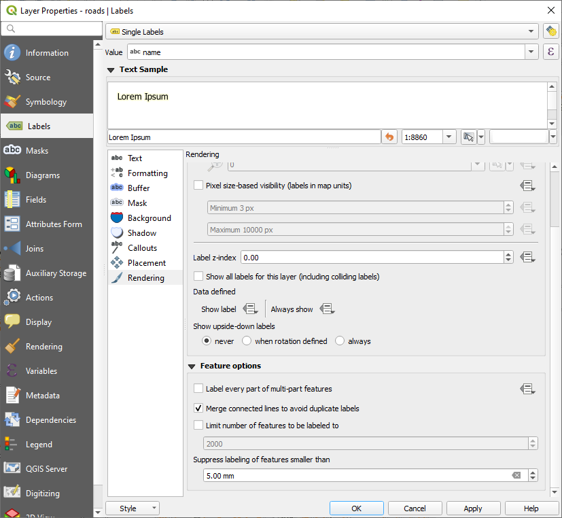
Task: Click the Apply button
Action: (473, 508)
